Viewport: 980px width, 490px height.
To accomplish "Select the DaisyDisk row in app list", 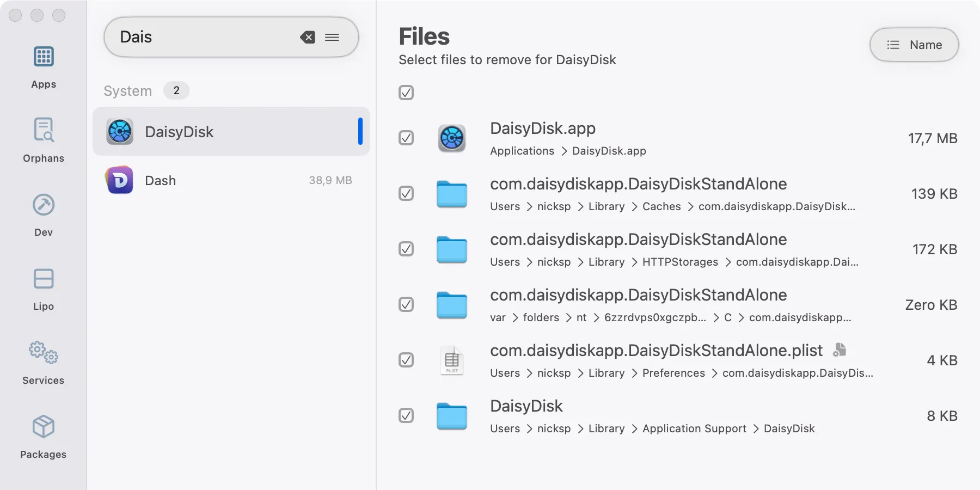I will [x=231, y=131].
